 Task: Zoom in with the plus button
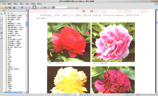pyautogui.click(x=157, y=95)
